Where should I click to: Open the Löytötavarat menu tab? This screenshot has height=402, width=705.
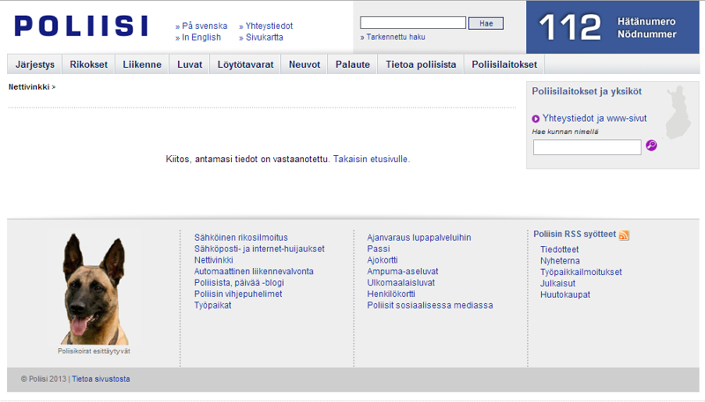[x=245, y=64]
